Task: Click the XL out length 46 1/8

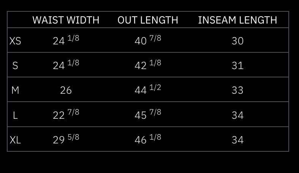Action: (x=148, y=139)
